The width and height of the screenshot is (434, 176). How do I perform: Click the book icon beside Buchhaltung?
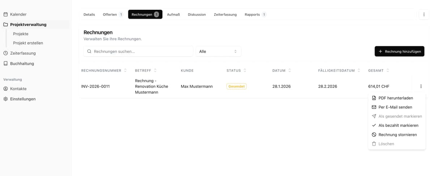[x=5, y=64]
